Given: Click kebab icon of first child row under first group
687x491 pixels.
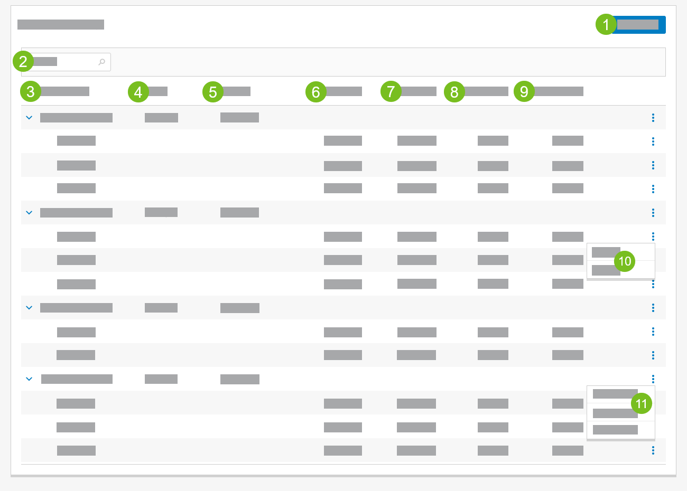Looking at the screenshot, I should click(x=653, y=141).
